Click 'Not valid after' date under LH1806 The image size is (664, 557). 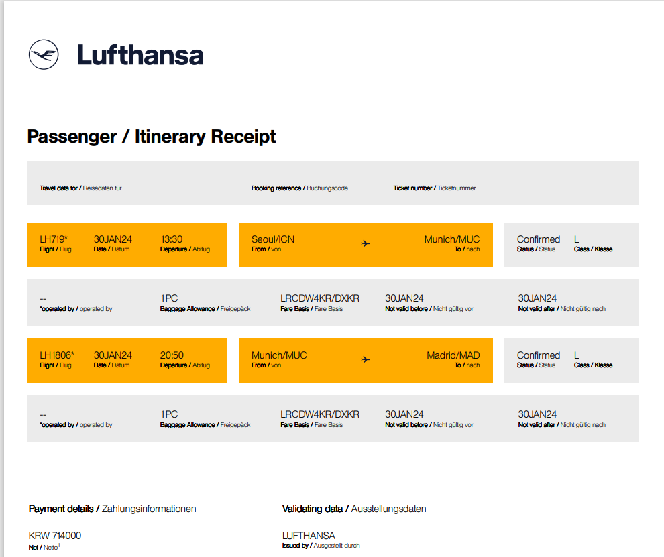pos(537,414)
